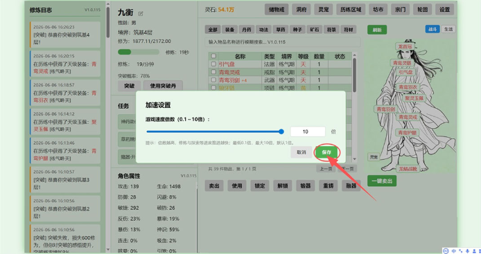481x254 pixels.
Task: Open the 轮回 reincarnation tab
Action: click(422, 10)
